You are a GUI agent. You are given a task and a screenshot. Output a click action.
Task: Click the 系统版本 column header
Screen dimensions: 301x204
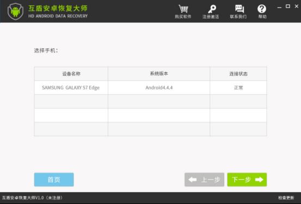click(159, 74)
